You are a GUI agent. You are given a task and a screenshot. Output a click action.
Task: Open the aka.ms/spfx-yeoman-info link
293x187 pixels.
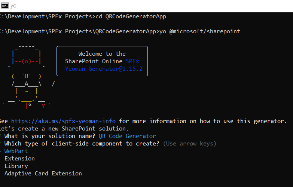coord(63,121)
